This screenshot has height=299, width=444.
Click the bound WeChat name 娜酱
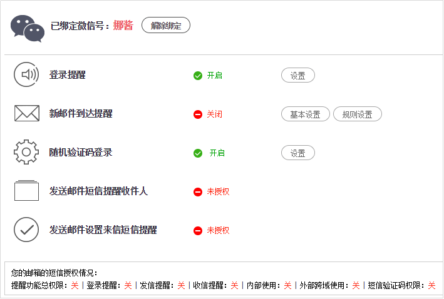[123, 26]
